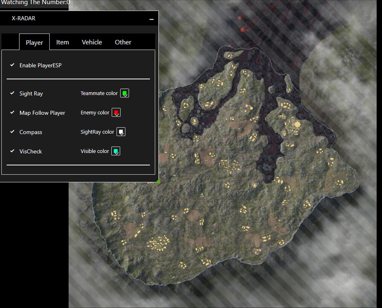Click the Watching The Number:0 text
This screenshot has height=308, width=382.
click(35, 3)
